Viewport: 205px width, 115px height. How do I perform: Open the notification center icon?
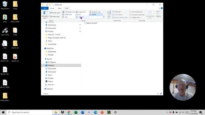[201, 112]
